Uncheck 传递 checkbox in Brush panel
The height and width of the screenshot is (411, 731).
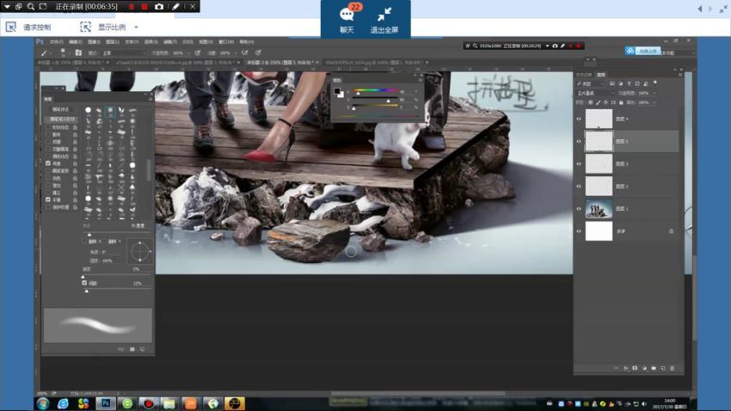(48, 163)
